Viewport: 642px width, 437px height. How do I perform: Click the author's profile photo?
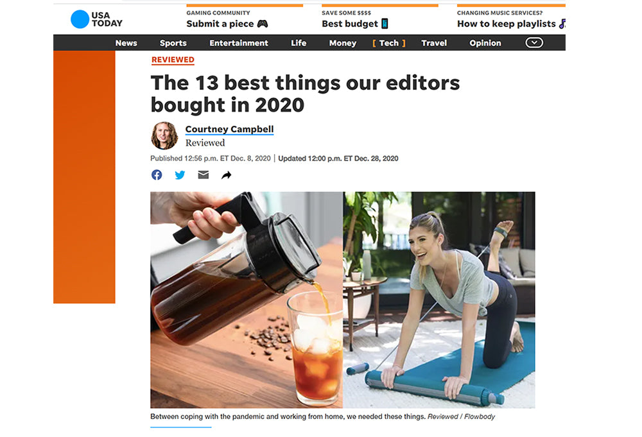tap(164, 135)
